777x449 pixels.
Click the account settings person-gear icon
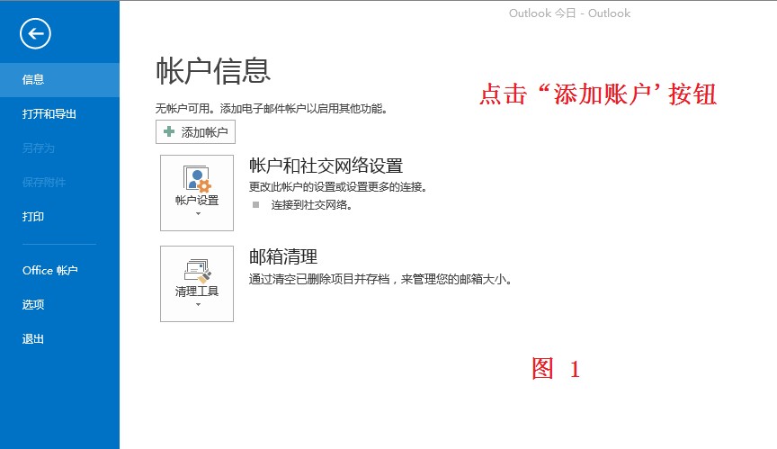[197, 178]
